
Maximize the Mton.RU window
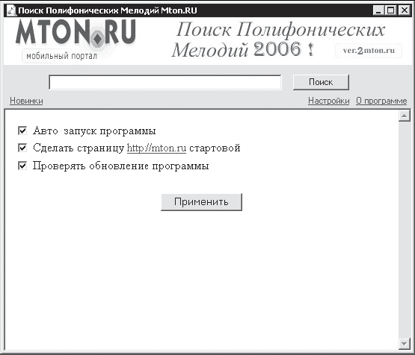(390, 10)
